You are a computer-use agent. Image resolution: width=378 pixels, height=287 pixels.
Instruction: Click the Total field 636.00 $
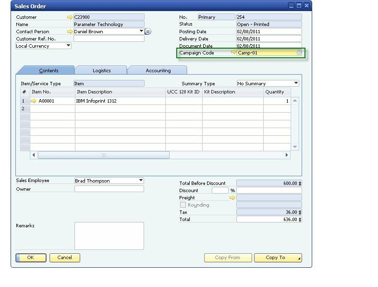click(269, 219)
